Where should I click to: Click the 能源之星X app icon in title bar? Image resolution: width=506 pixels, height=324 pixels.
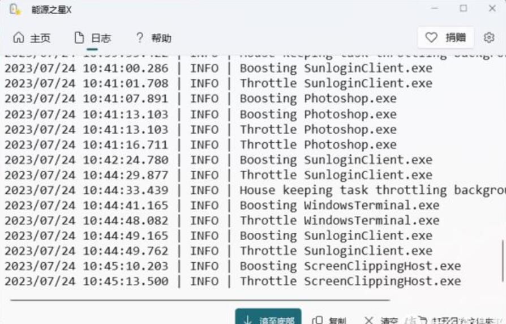click(x=15, y=9)
